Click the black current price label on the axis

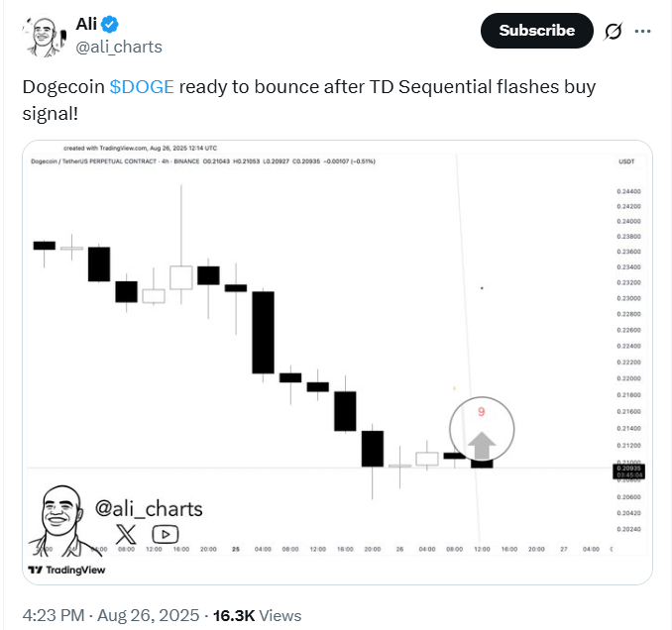pyautogui.click(x=630, y=471)
